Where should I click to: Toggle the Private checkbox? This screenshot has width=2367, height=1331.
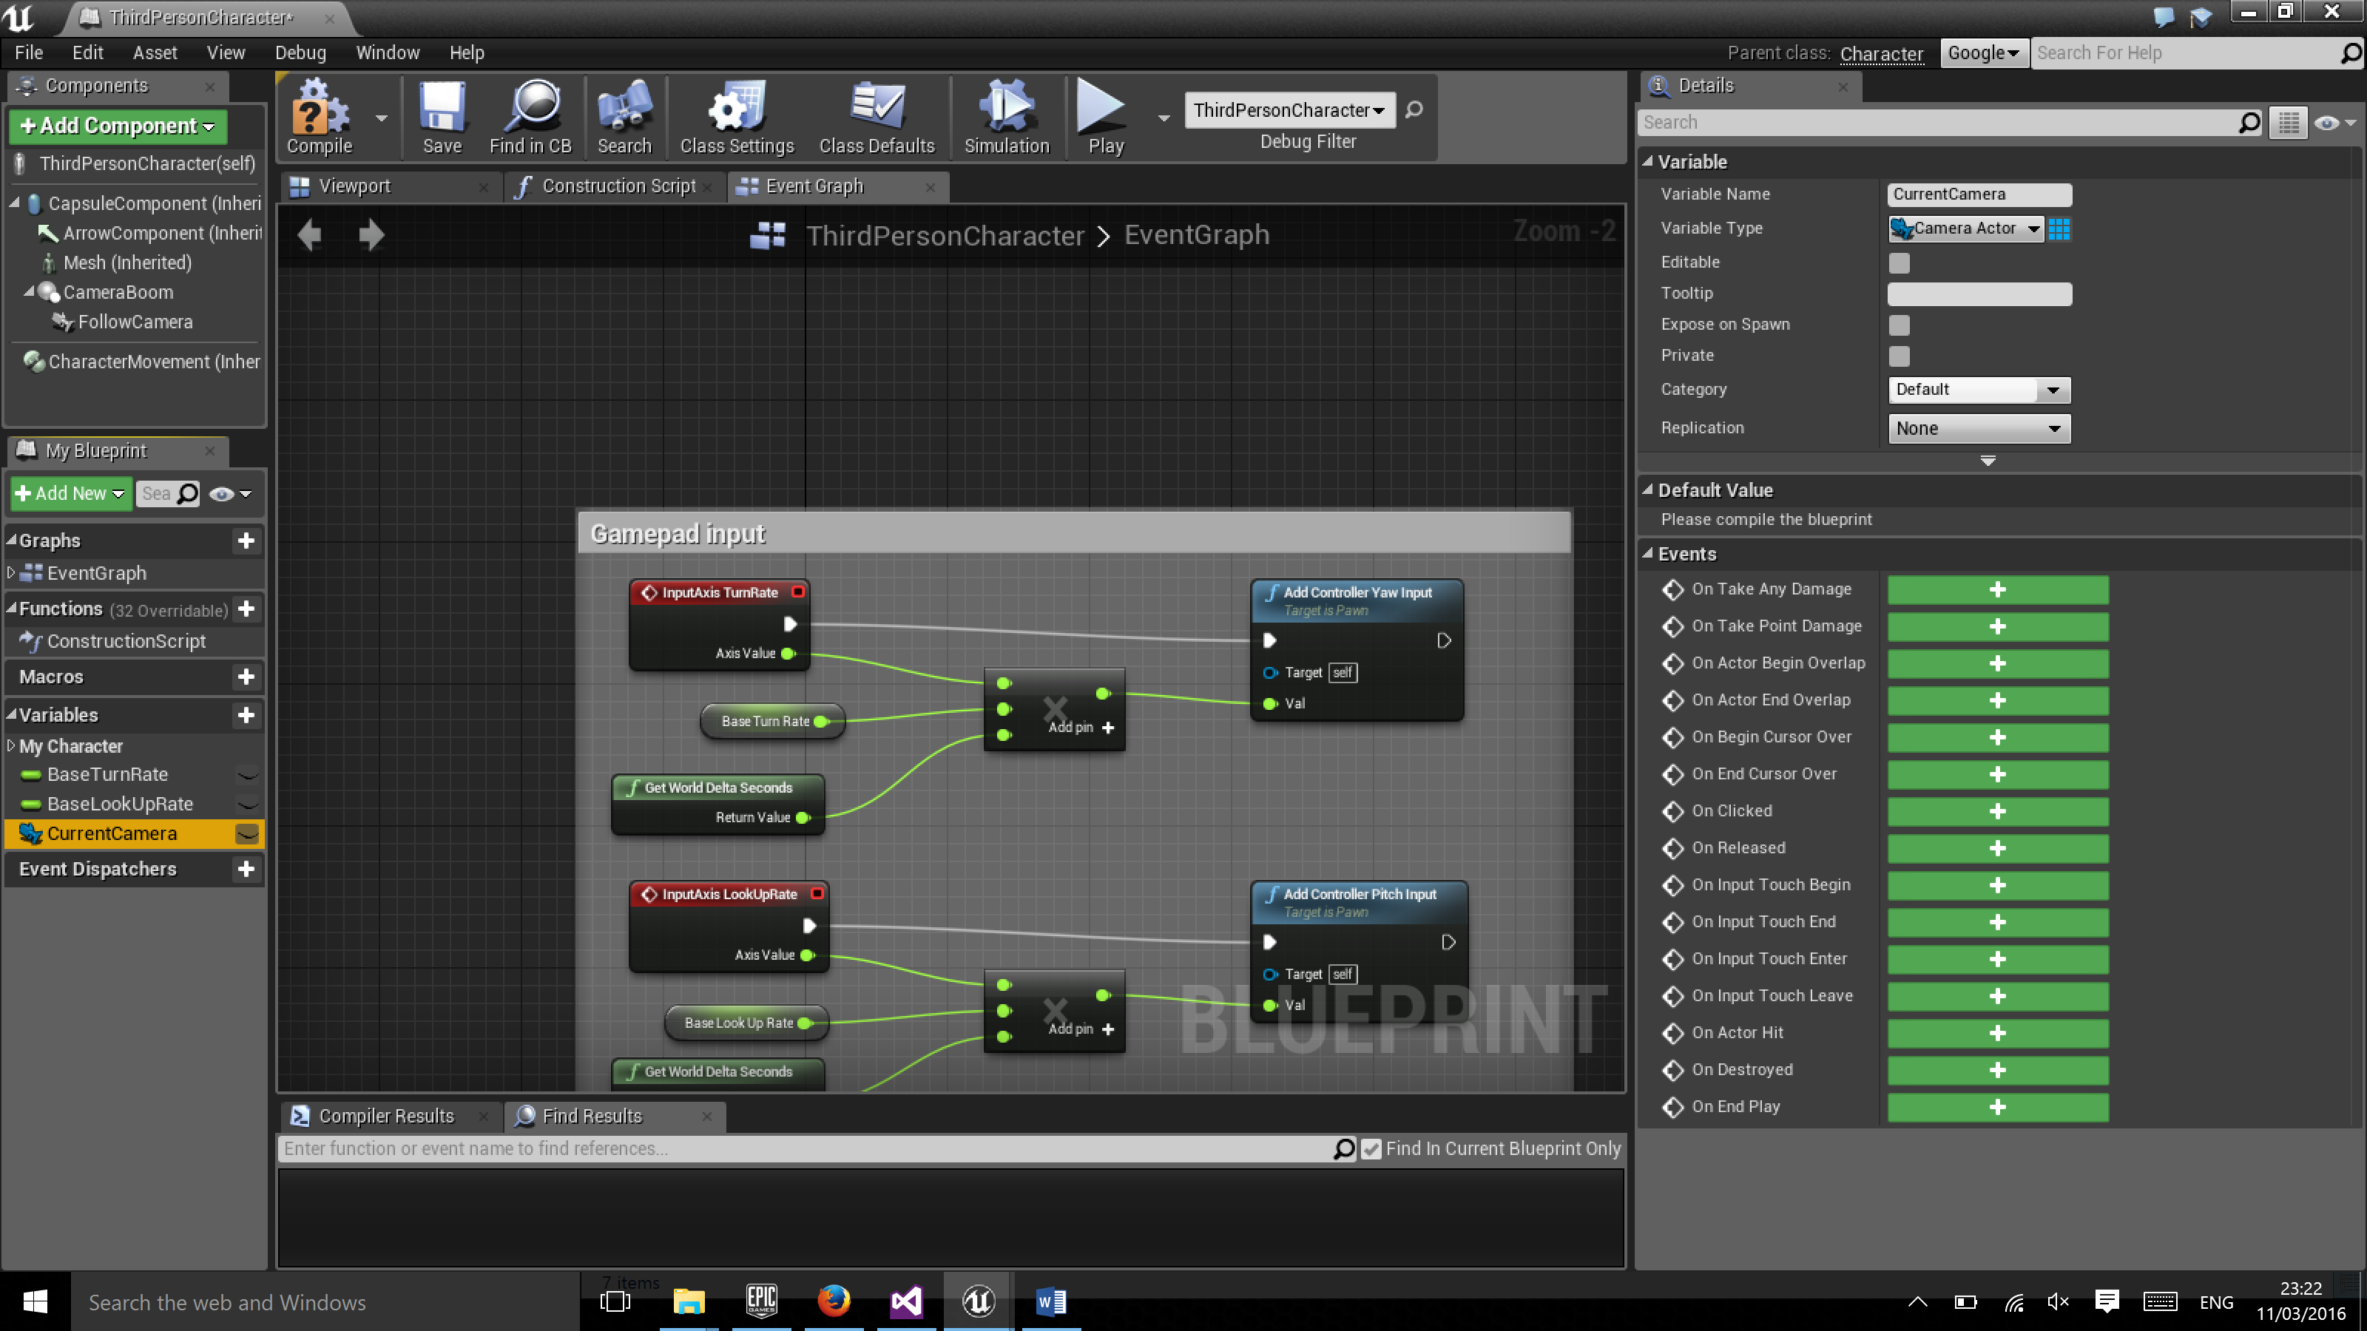(x=1900, y=356)
